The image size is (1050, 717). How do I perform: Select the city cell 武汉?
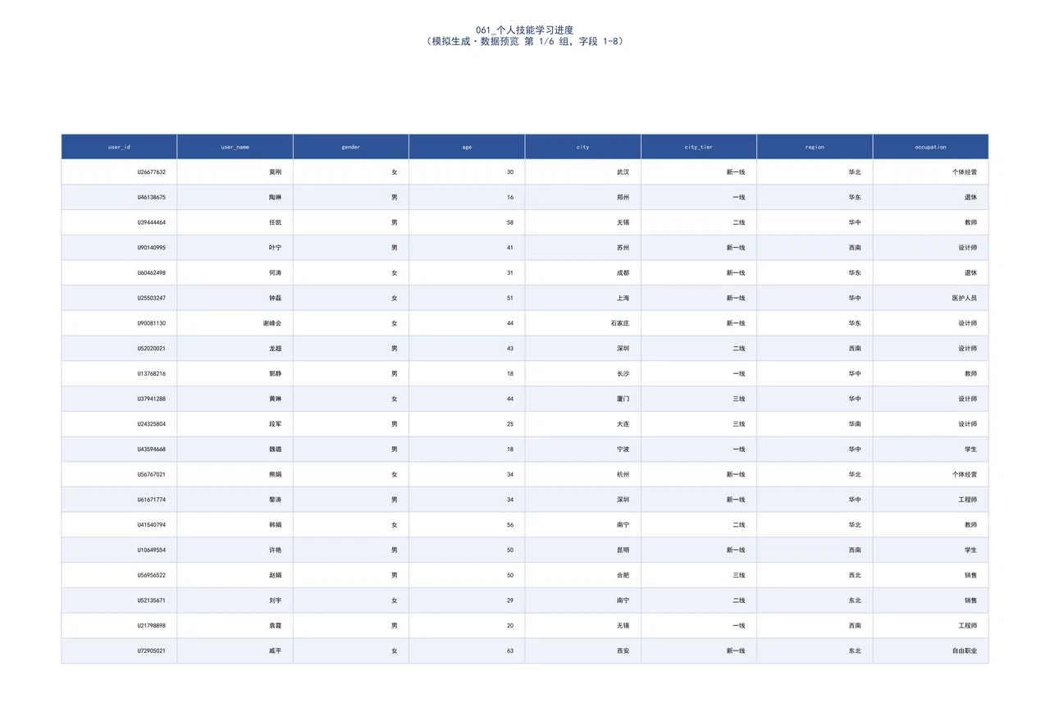583,172
